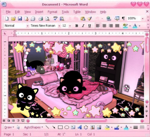Open the Times New Roman font dropdown

coord(59,26)
